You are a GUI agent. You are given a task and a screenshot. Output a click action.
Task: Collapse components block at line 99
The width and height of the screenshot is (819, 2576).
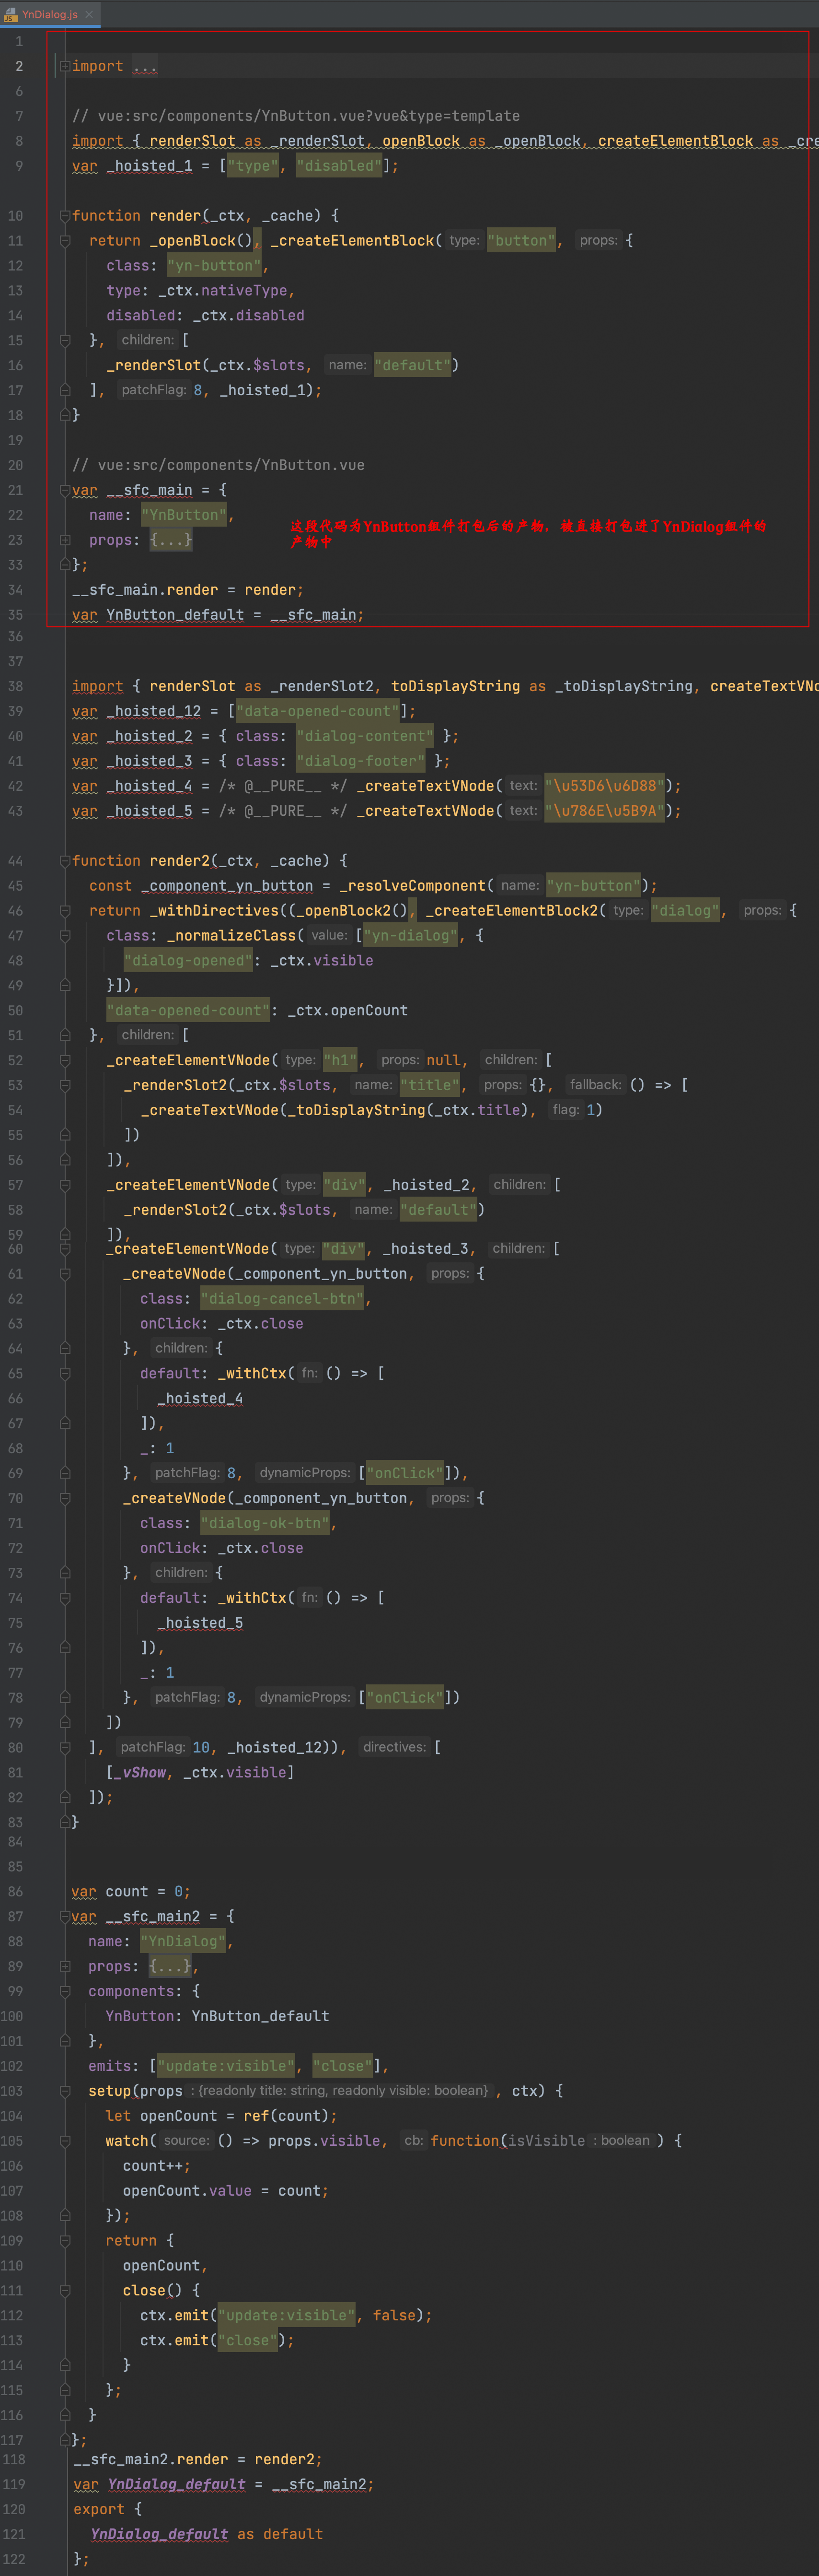65,1991
